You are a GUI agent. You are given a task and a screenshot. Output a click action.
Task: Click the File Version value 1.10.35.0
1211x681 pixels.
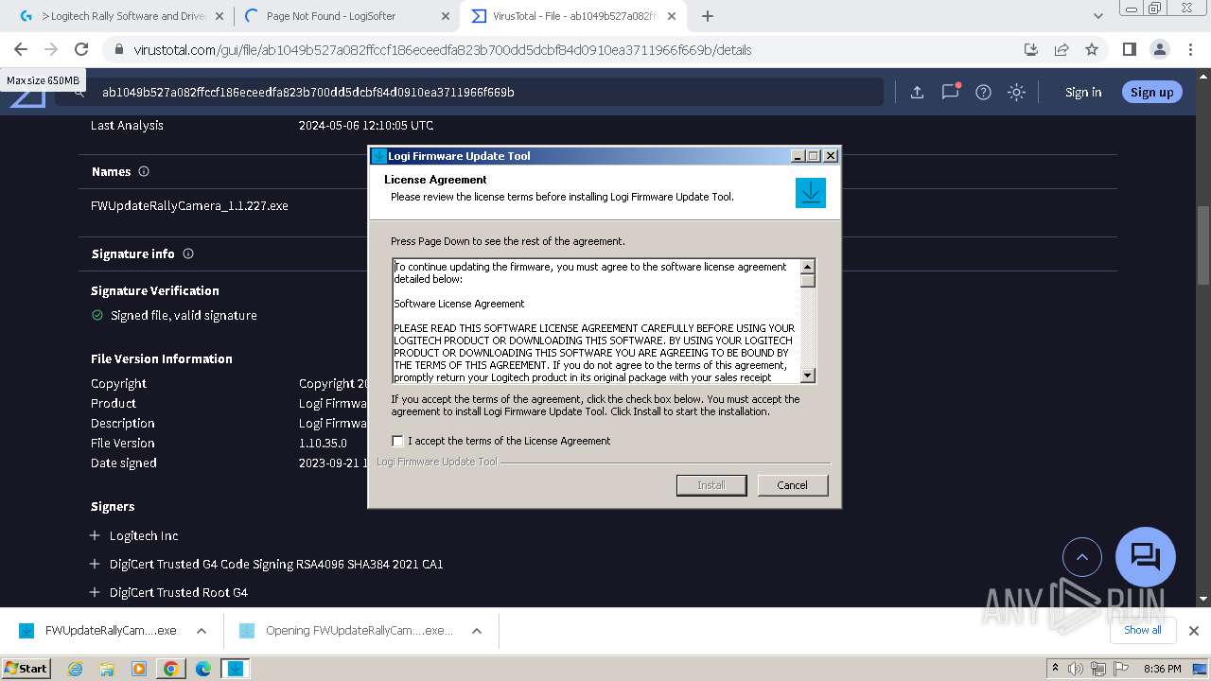tap(323, 443)
